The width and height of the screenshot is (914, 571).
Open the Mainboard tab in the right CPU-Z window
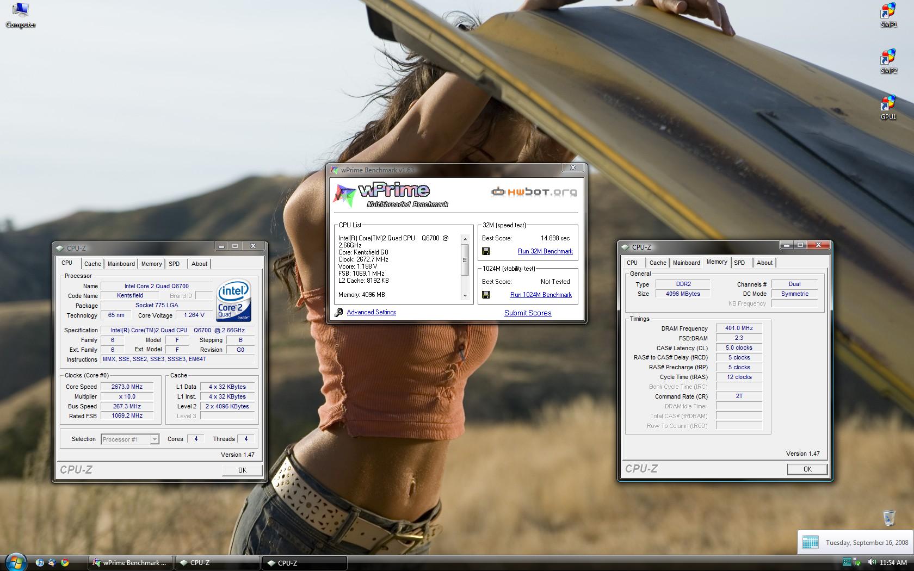(x=687, y=263)
